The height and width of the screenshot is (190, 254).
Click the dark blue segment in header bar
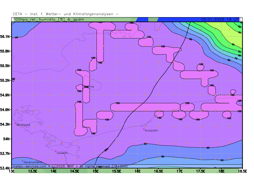click(143, 19)
